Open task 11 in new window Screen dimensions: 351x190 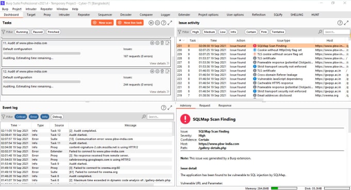click(x=167, y=43)
